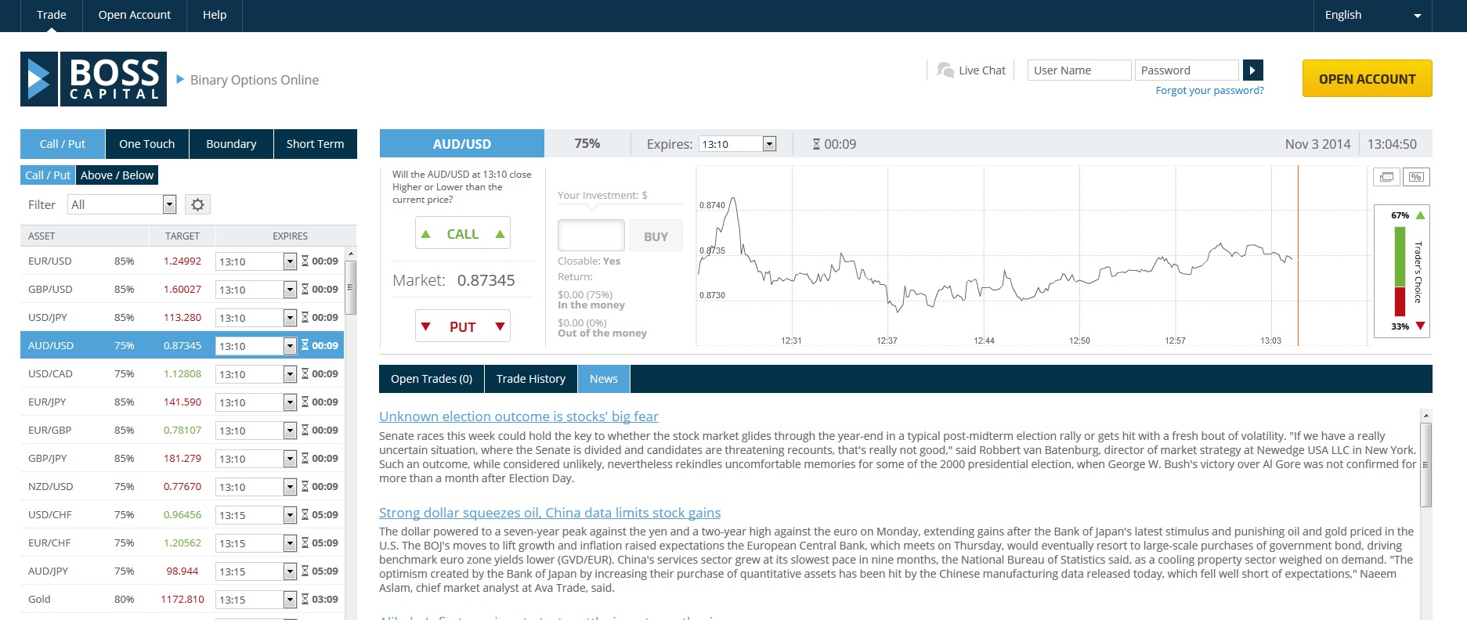Viewport: 1467px width, 620px height.
Task: Click the hourglass icon in the AUD/USD header
Action: point(816,144)
